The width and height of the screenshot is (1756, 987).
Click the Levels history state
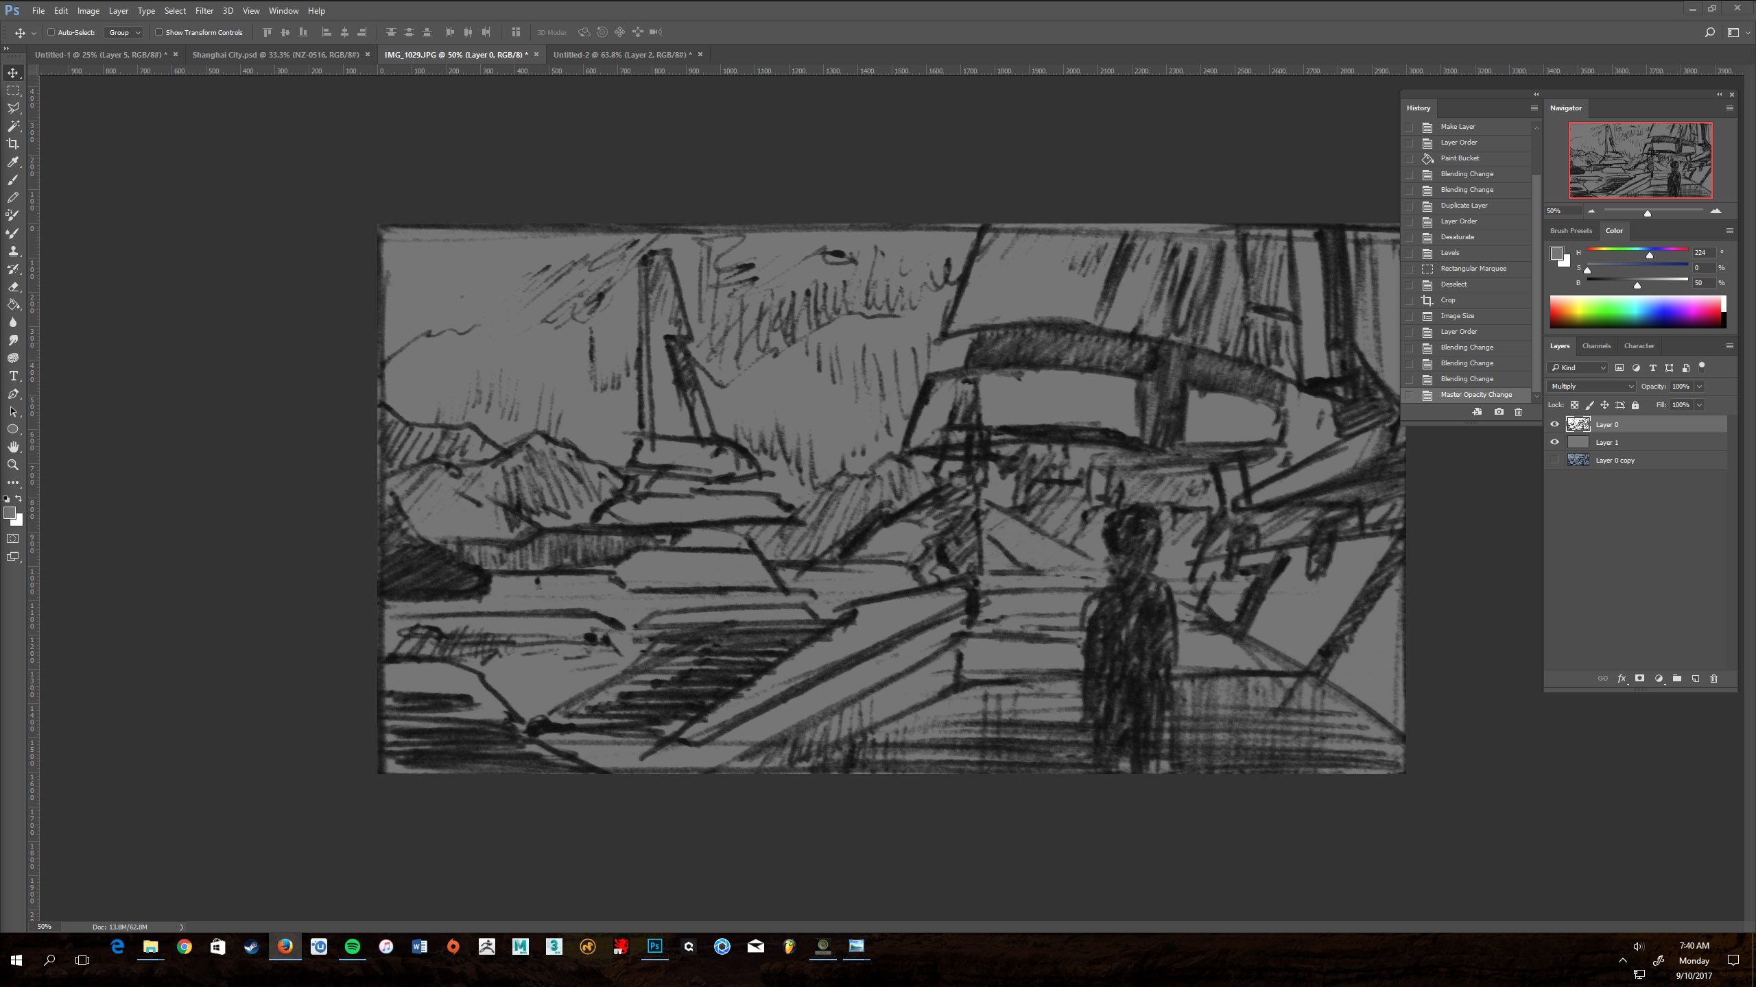(x=1467, y=253)
